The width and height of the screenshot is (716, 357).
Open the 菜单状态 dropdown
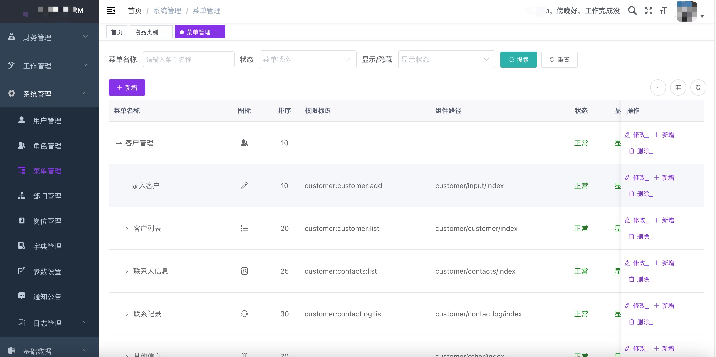pos(308,59)
